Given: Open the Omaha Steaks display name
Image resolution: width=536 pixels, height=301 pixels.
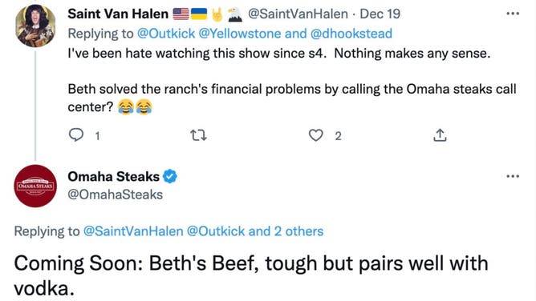Looking at the screenshot, I should click(113, 177).
